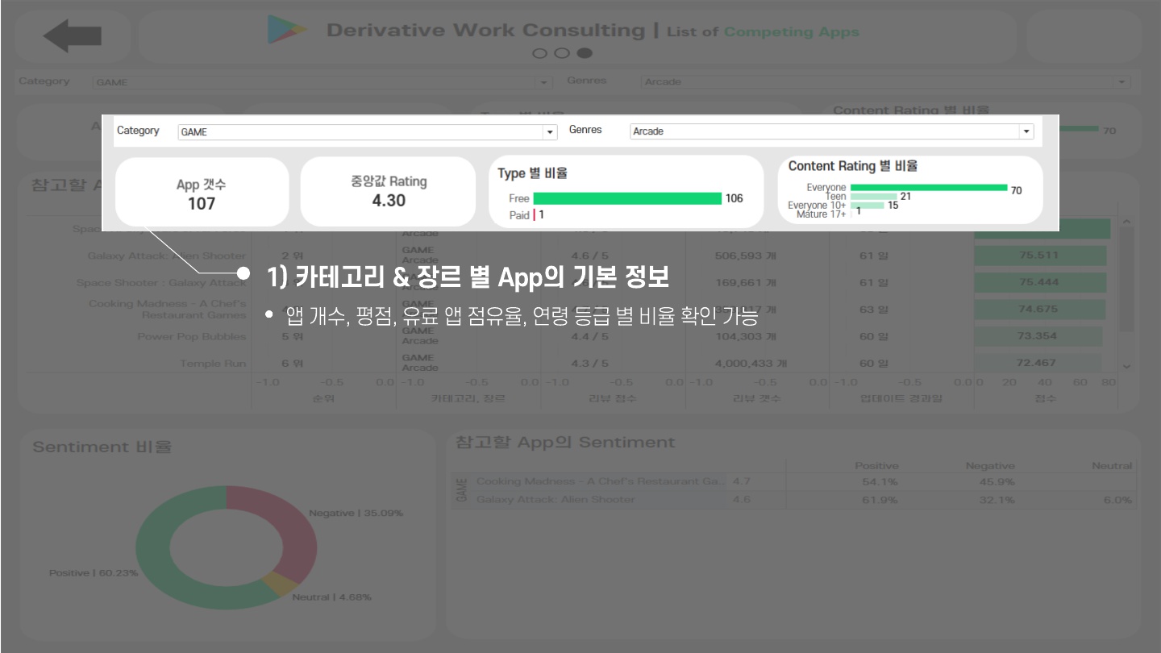Screen dimensions: 1161x653
Task: Open the Category dropdown arrow in the highlighted panel
Action: point(551,131)
